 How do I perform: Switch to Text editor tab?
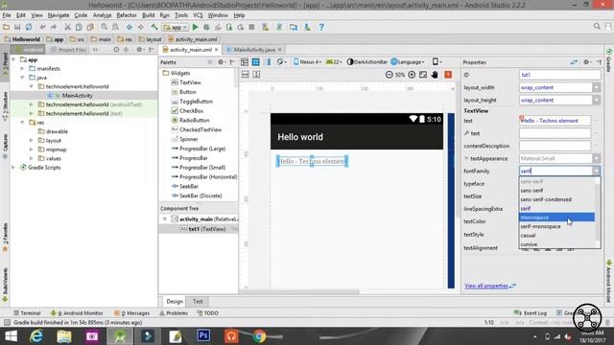tap(198, 301)
